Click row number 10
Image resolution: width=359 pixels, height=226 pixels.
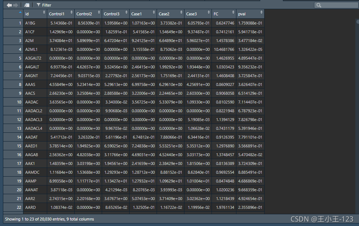[x=19, y=102]
